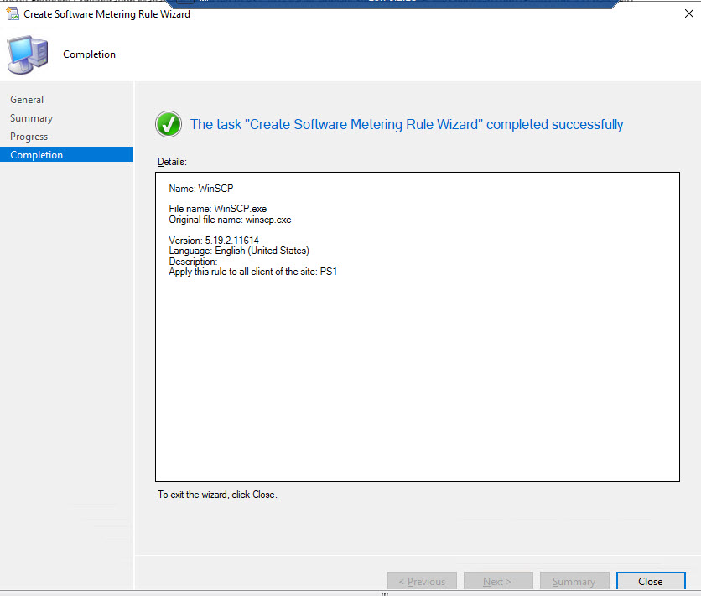Close the wizard window with the X
The image size is (701, 596).
tap(688, 14)
